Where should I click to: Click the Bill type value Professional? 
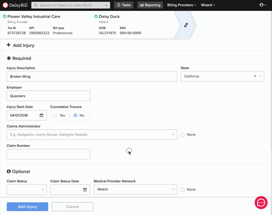tap(63, 33)
